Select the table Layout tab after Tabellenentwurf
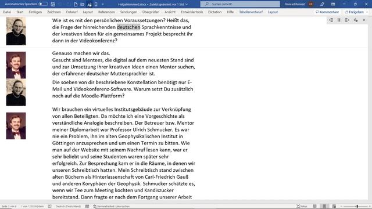 coord(273,12)
